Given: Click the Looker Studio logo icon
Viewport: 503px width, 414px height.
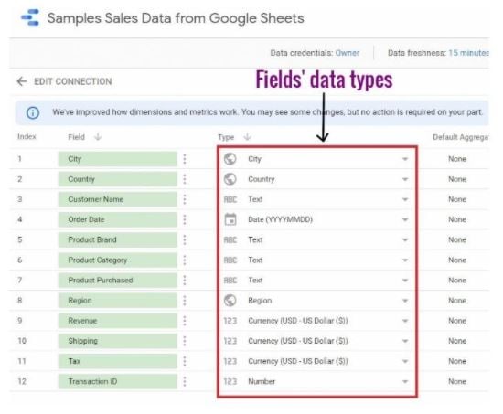Looking at the screenshot, I should [x=30, y=17].
